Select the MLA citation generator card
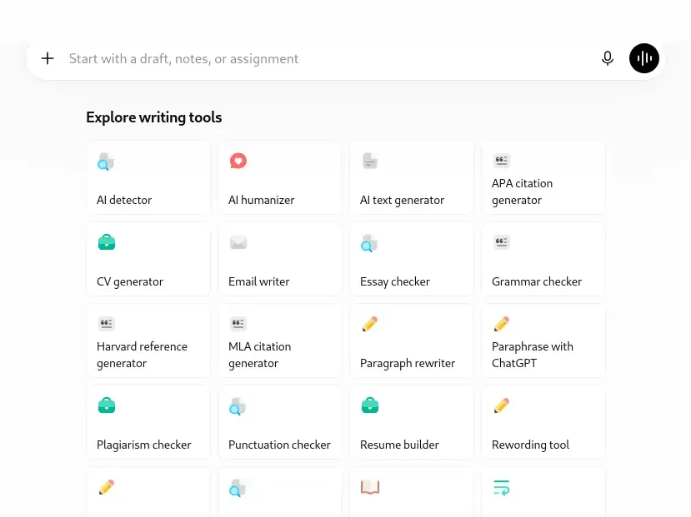This screenshot has width=691, height=517. [280, 341]
